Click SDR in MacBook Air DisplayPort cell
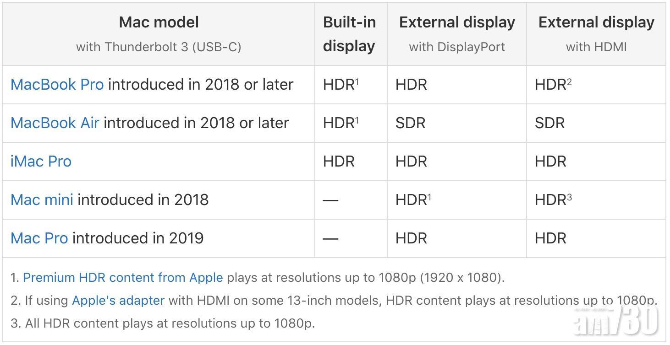The image size is (670, 345). coord(411,123)
